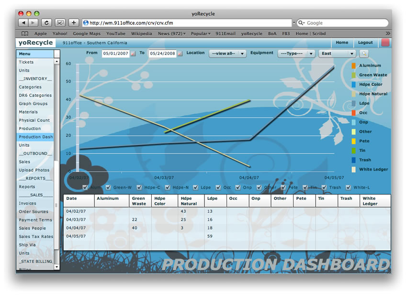Click the To date input field
Image resolution: width=407 pixels, height=295 pixels.
[162, 54]
